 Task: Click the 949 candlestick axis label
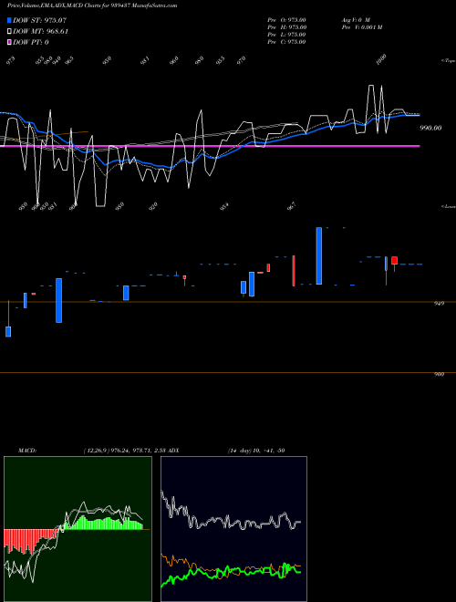(439, 304)
